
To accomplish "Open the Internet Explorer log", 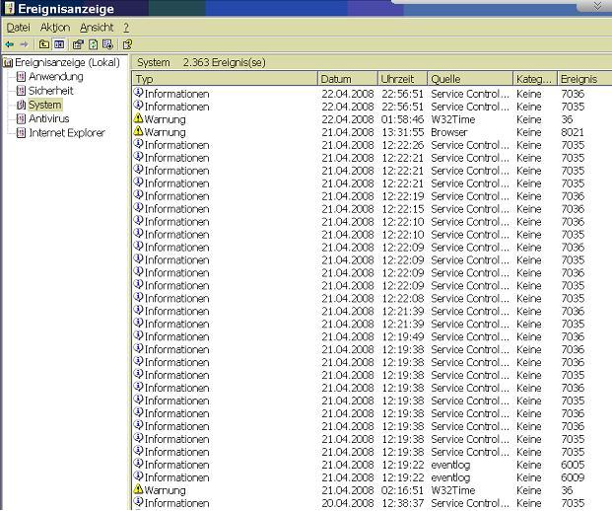I will (x=67, y=133).
